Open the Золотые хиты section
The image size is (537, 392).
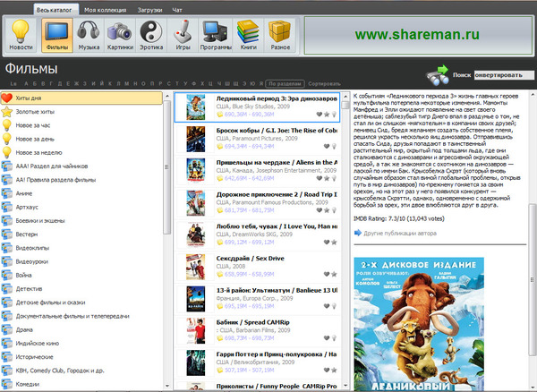pyautogui.click(x=81, y=112)
